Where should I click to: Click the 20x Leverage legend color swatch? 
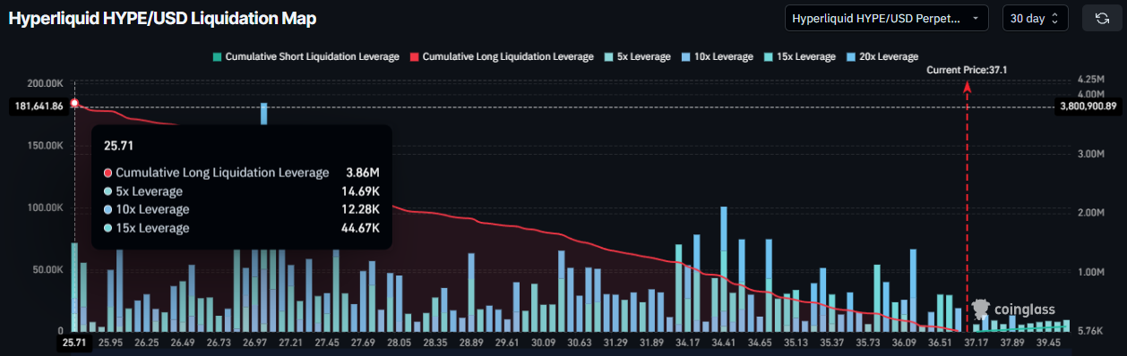[x=851, y=57]
